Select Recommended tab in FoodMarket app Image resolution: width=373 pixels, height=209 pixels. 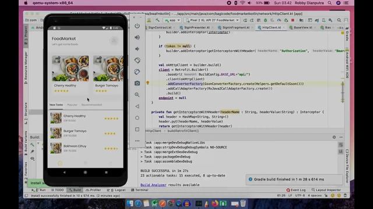click(x=92, y=105)
